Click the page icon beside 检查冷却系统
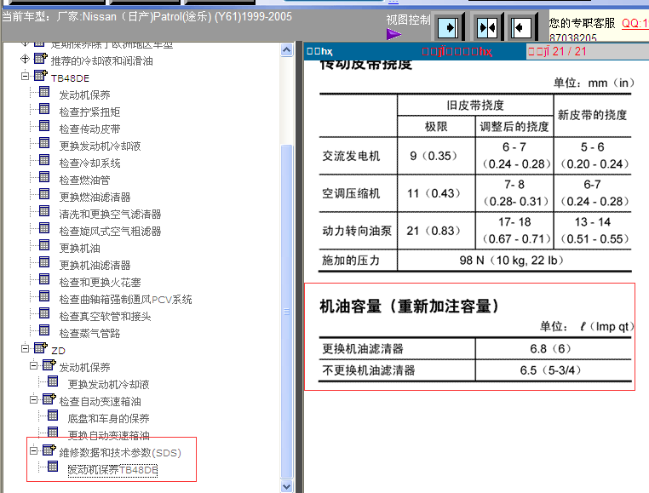649x493 pixels. click(44, 160)
